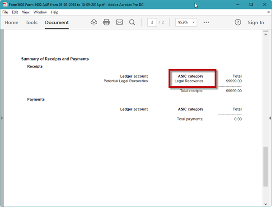Switch to the Tools tab
The width and height of the screenshot is (272, 207).
pos(32,23)
